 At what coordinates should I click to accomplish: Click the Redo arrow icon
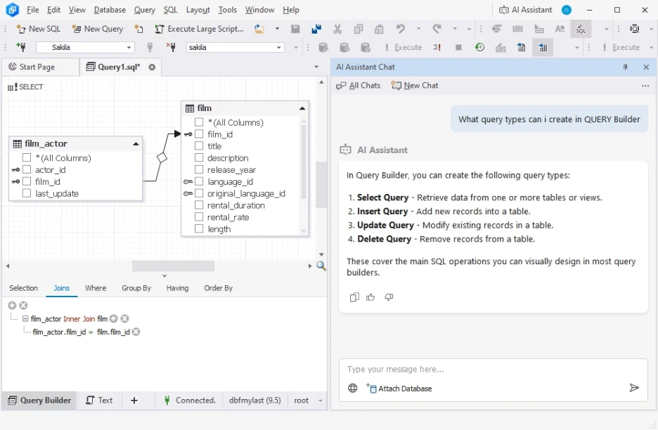(x=437, y=29)
